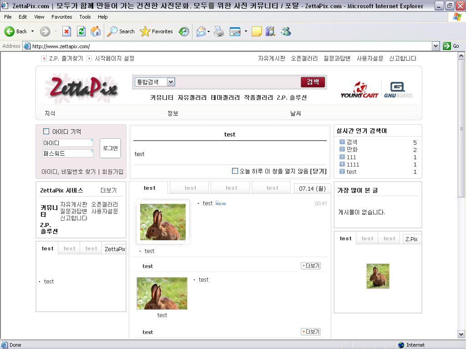Open the Messenger icon in toolbar

tap(286, 31)
